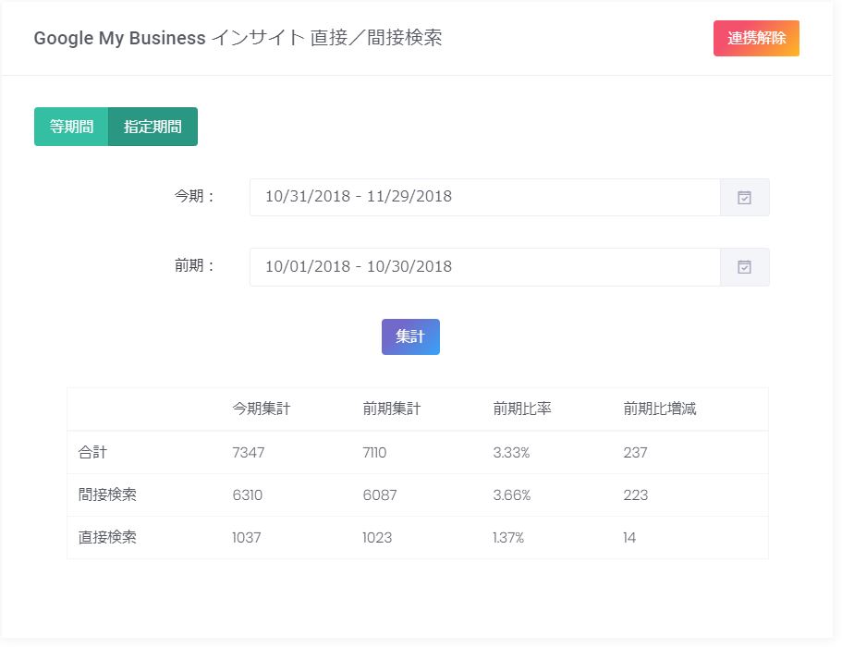The image size is (842, 647).
Task: Click the 237 increase cell
Action: pos(635,453)
